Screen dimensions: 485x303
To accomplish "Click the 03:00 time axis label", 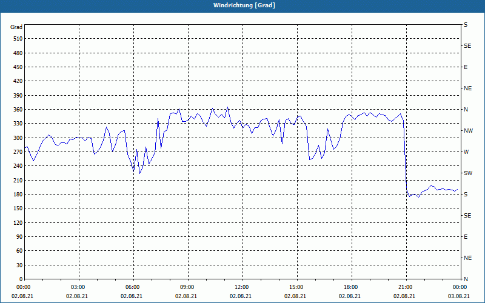I will (77, 287).
